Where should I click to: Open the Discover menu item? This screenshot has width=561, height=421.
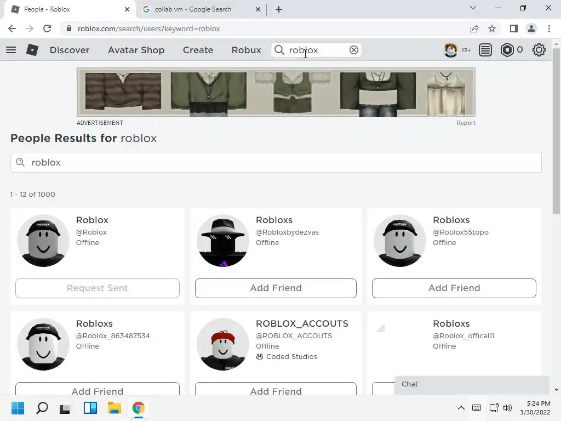[x=70, y=50]
